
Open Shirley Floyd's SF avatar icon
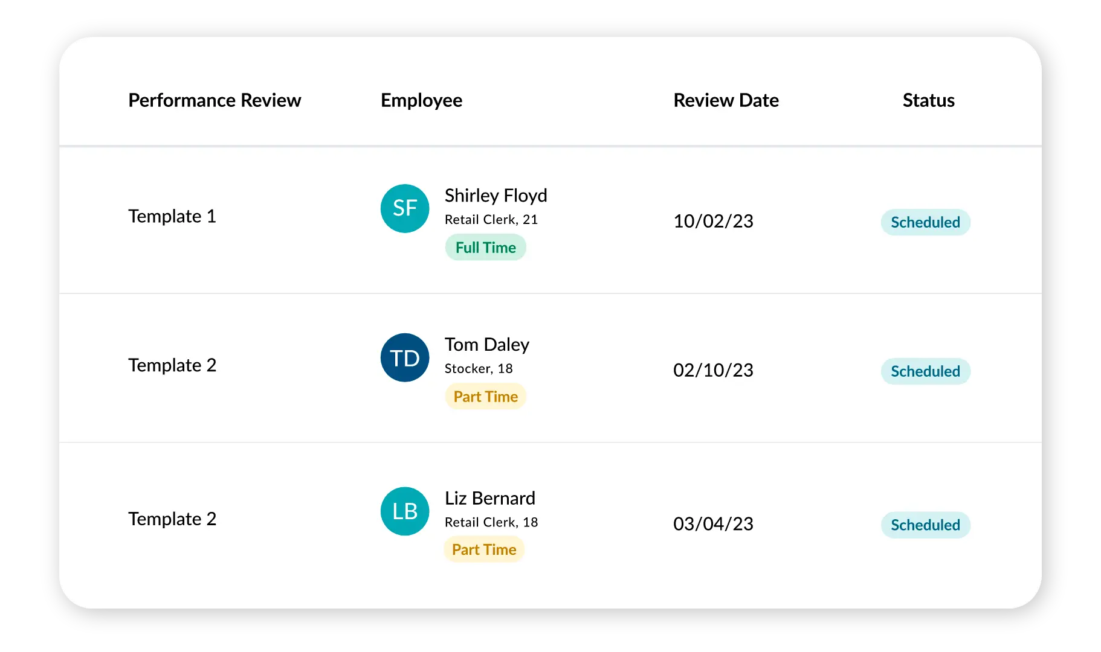pos(404,208)
